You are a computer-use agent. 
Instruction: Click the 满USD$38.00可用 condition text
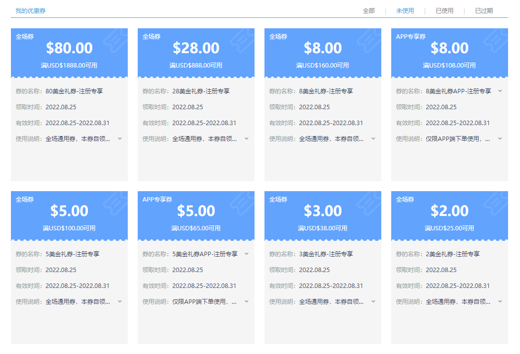point(323,228)
